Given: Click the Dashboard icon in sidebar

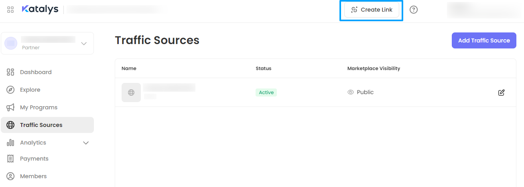Looking at the screenshot, I should pyautogui.click(x=11, y=72).
